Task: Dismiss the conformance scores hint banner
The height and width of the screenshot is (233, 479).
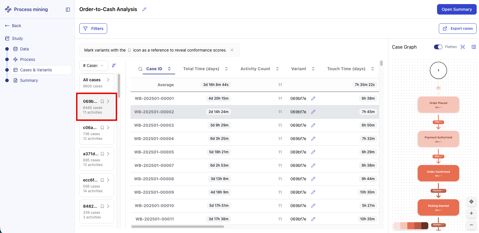Action: pyautogui.click(x=232, y=50)
